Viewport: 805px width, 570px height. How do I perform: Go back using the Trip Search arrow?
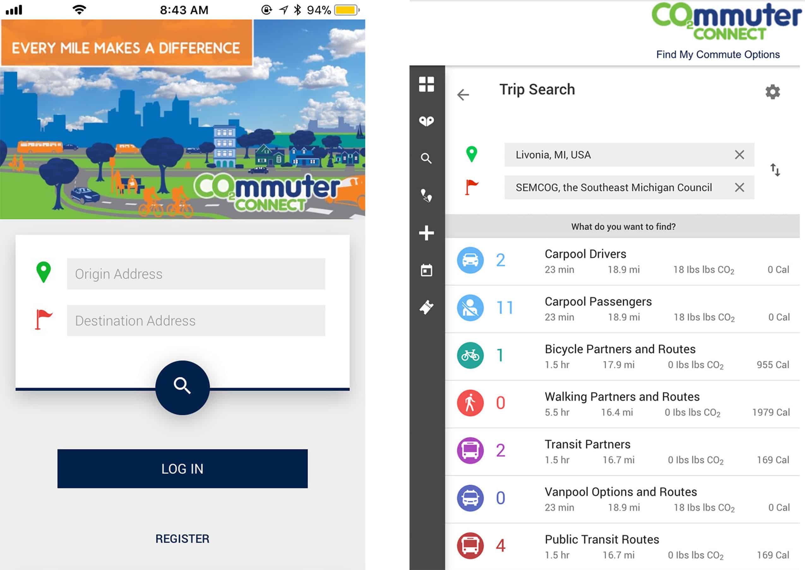[x=463, y=95]
